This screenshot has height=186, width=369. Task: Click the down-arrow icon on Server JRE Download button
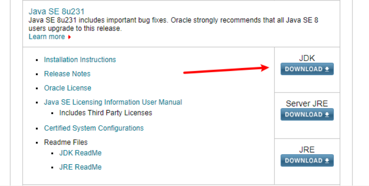pos(327,115)
